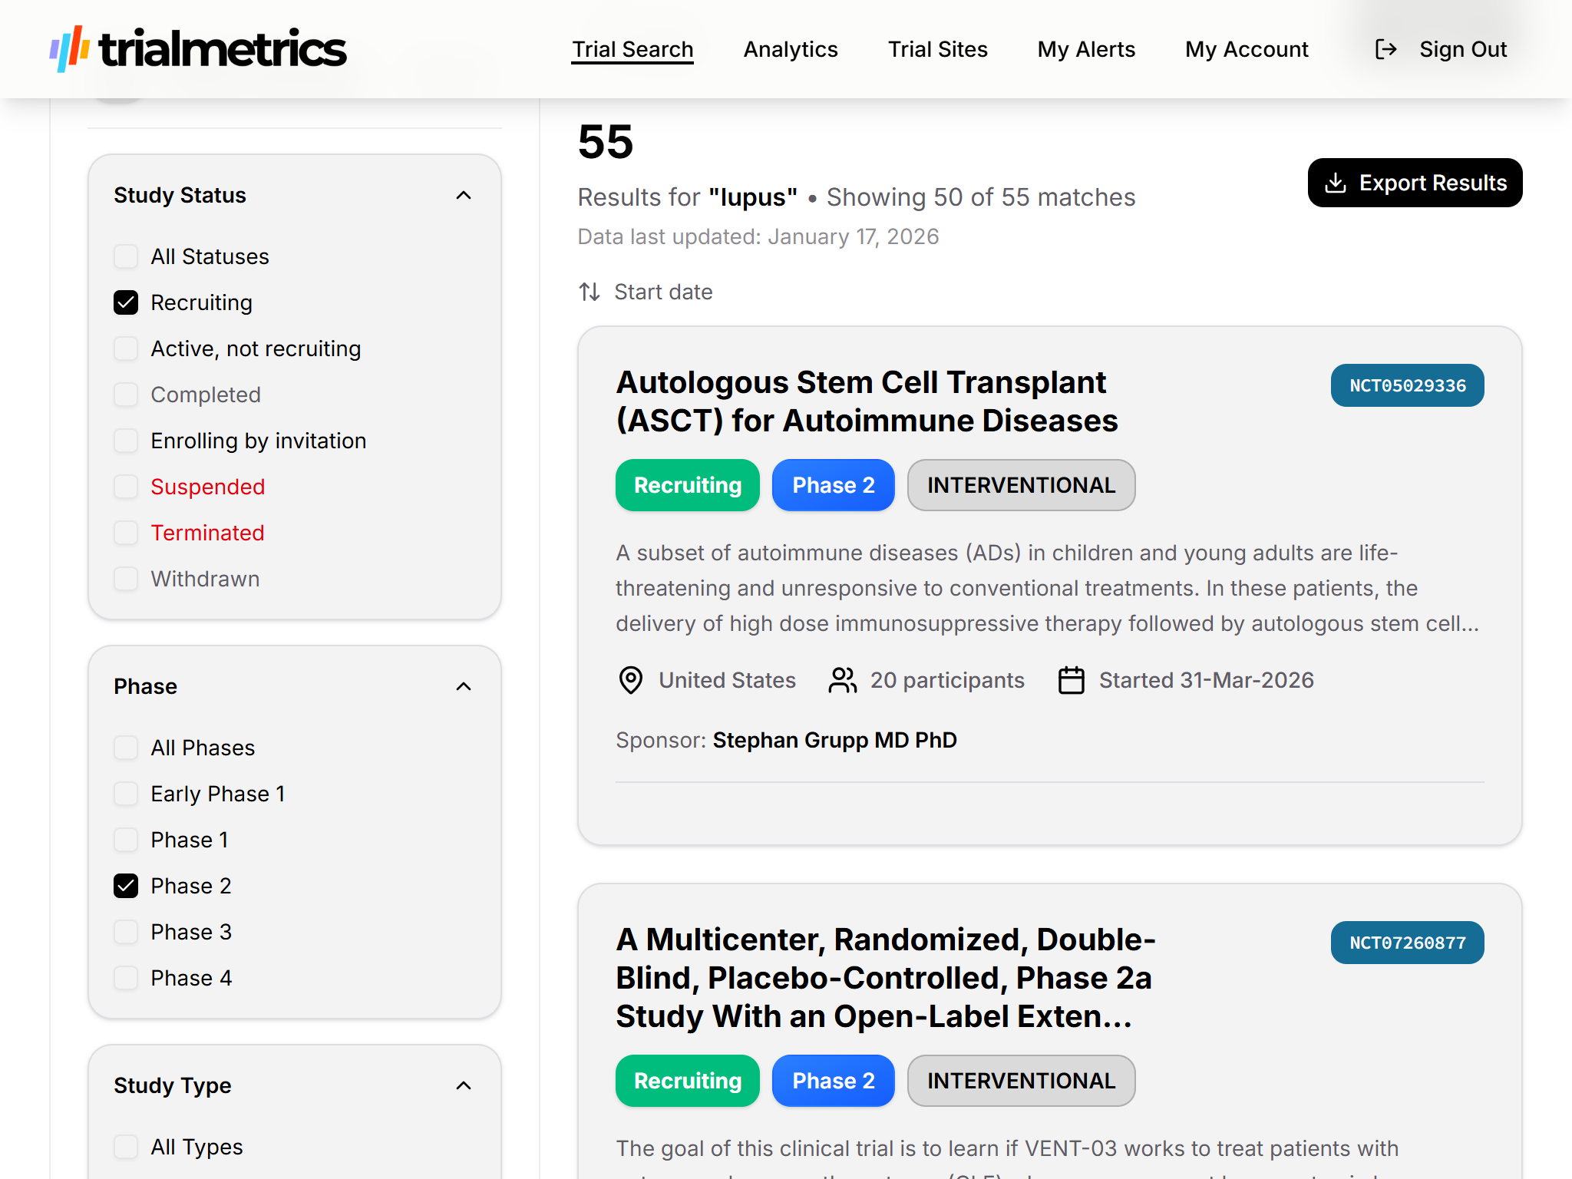Viewport: 1572px width, 1179px height.
Task: Check the Completed status checkbox
Action: (x=126, y=395)
